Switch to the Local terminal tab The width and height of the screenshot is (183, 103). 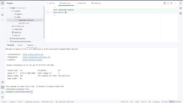[x=20, y=45]
